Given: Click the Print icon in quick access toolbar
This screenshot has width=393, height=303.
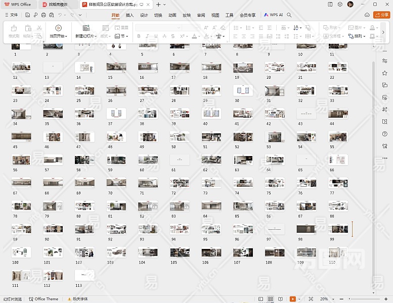Looking at the screenshot, I should [44, 15].
